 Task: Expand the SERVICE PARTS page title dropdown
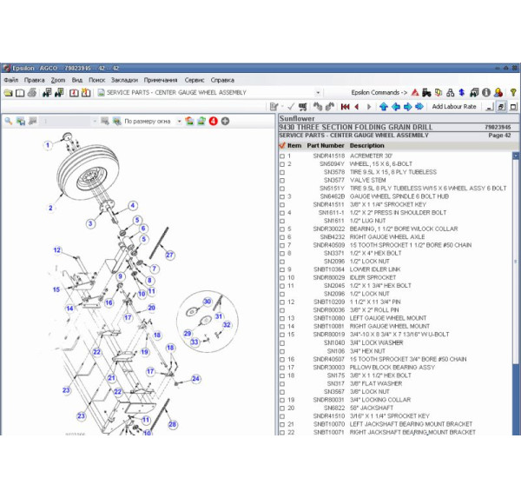point(318,92)
